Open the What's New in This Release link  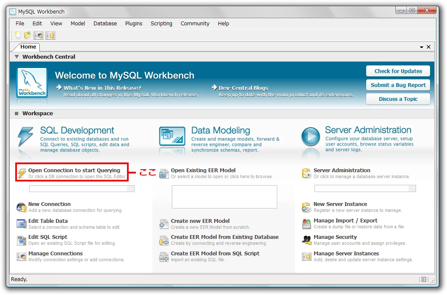(102, 88)
